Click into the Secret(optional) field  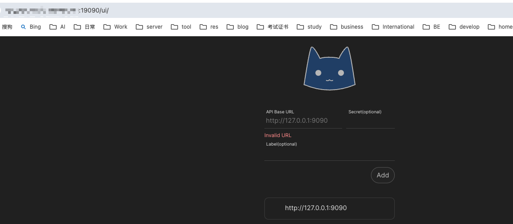(x=370, y=121)
